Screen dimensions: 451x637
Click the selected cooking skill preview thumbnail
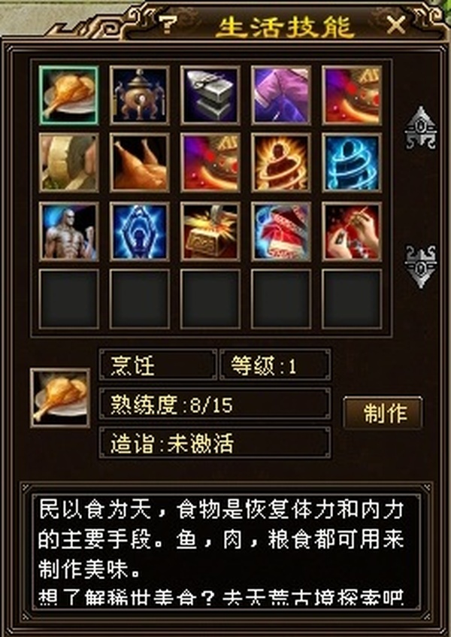60,398
